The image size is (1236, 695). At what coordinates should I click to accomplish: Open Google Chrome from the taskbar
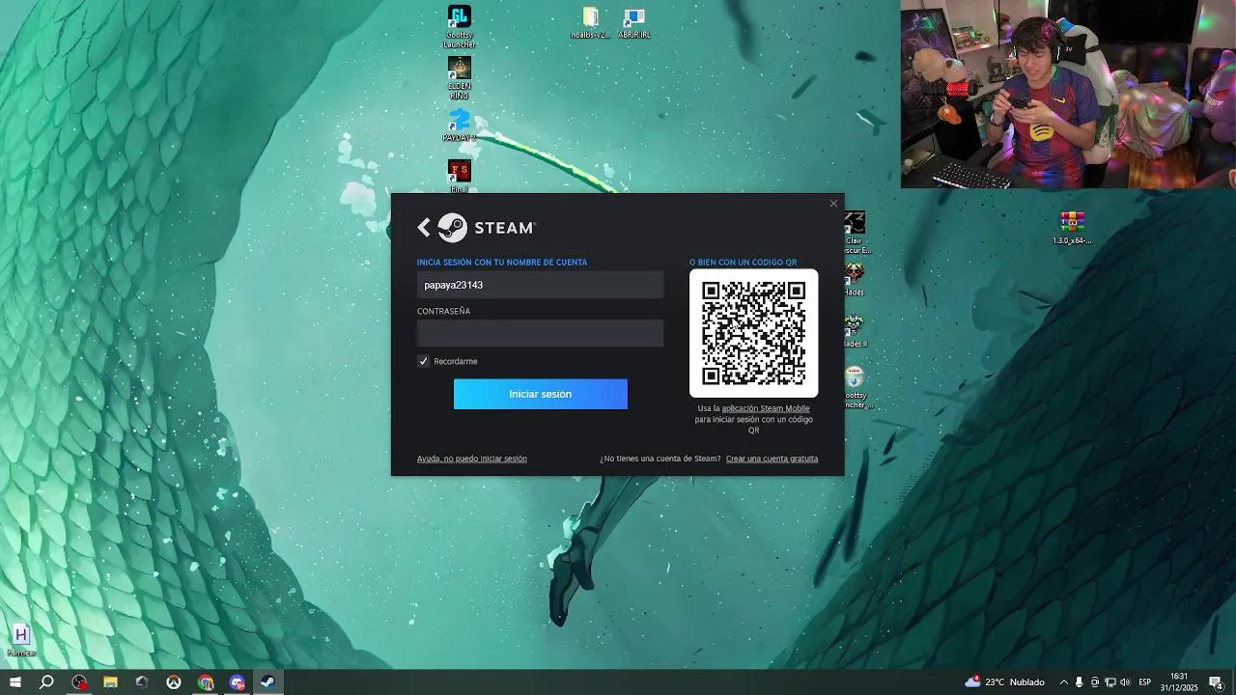pos(206,682)
